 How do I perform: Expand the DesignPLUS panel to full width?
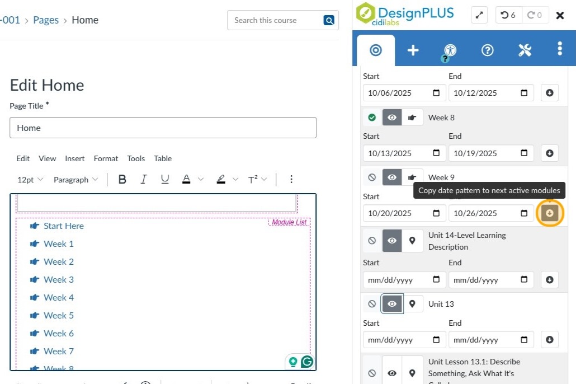479,15
